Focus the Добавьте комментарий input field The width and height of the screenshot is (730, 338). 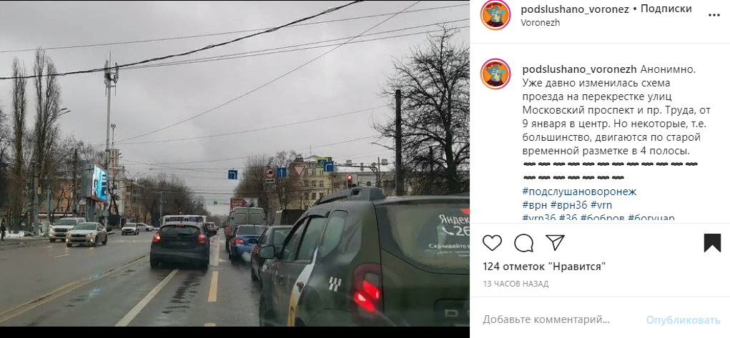click(558, 320)
